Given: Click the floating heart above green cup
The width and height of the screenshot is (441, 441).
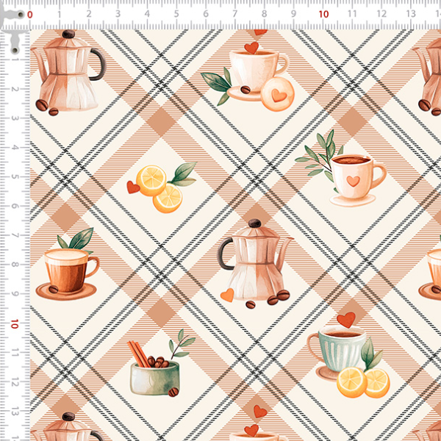Looking at the screenshot, I should coord(346,320).
